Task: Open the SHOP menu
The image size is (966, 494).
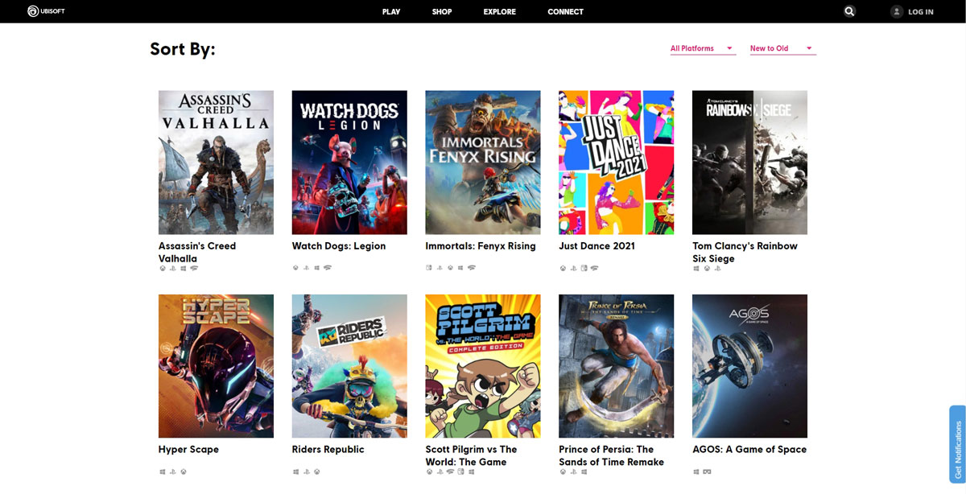Action: (x=442, y=12)
